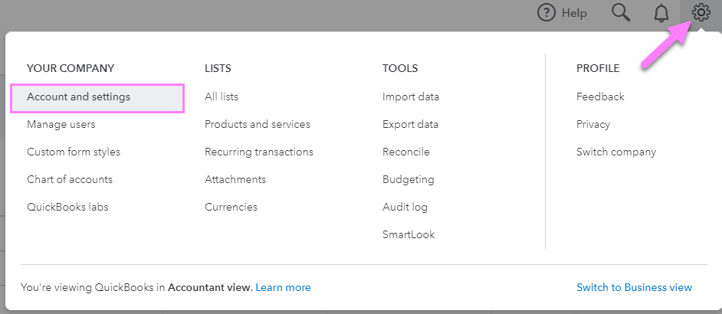
Task: Open Custom form styles
Action: tap(74, 152)
